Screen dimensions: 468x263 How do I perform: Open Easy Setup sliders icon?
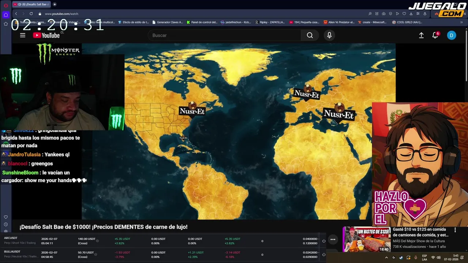[x=418, y=14]
